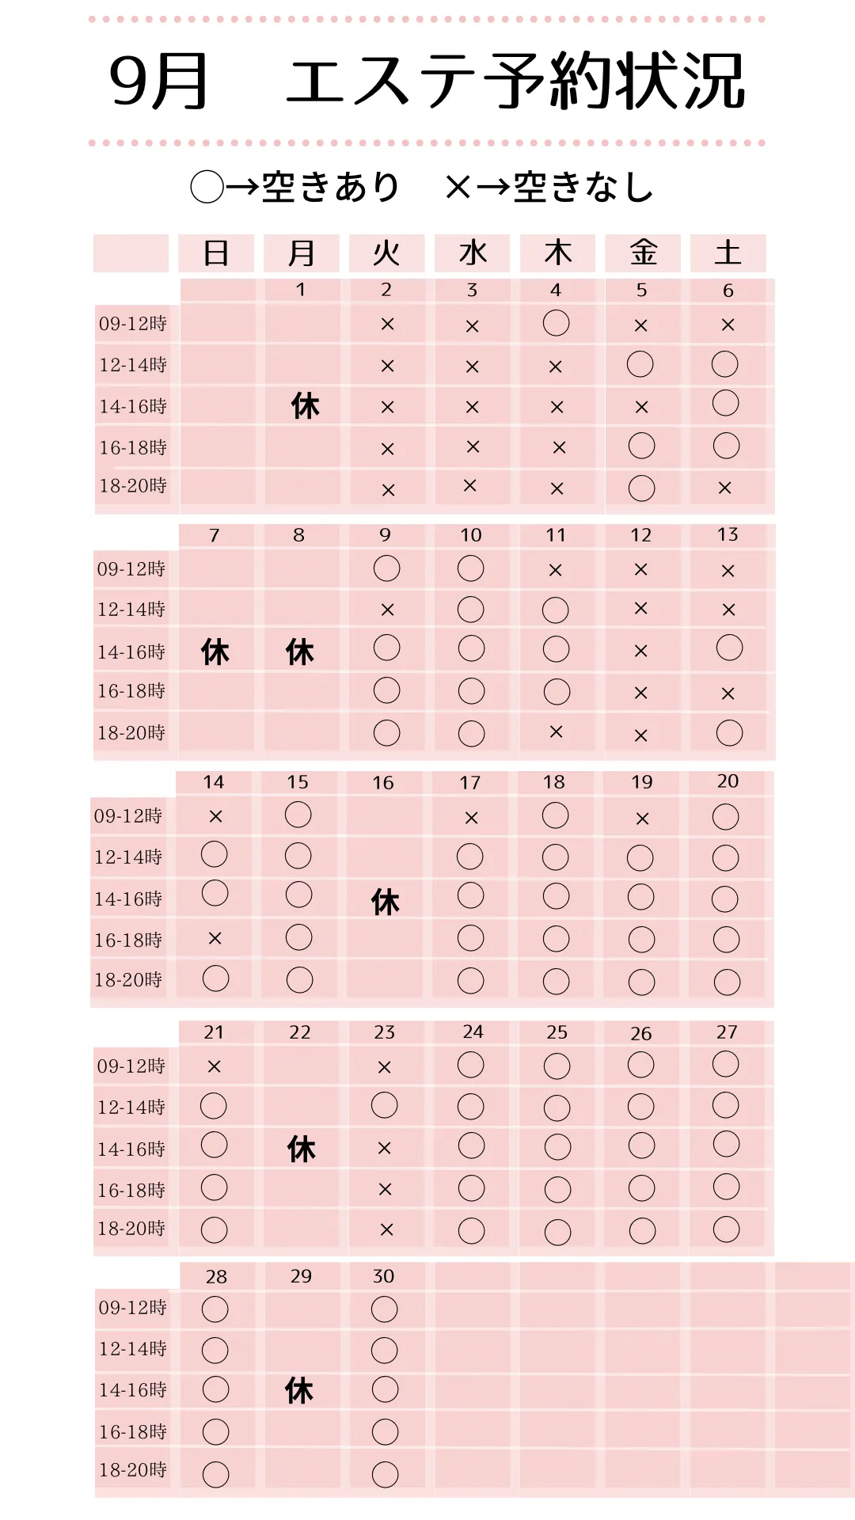Click the 9月 エステ予約状況 title
This screenshot has width=855, height=1520.
pyautogui.click(x=427, y=81)
